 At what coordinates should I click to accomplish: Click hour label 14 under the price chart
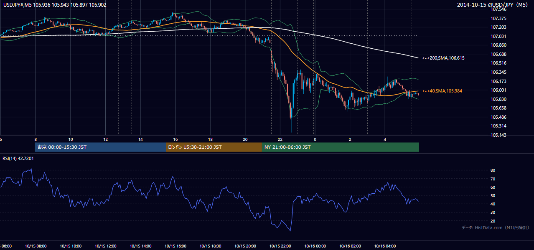pyautogui.click(x=140, y=139)
